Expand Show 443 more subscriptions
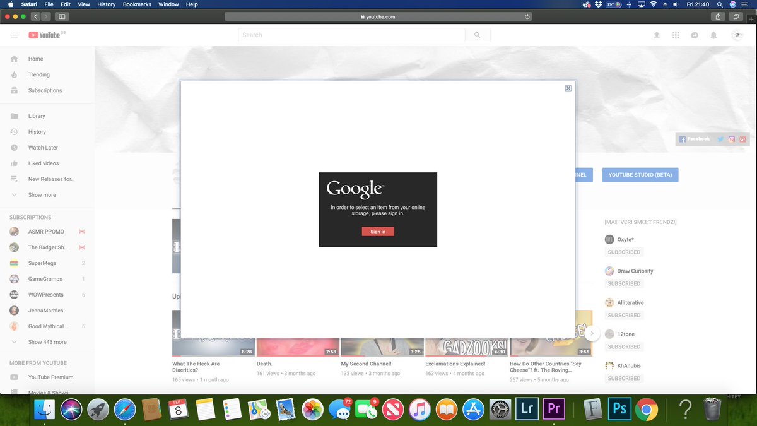 [47, 342]
